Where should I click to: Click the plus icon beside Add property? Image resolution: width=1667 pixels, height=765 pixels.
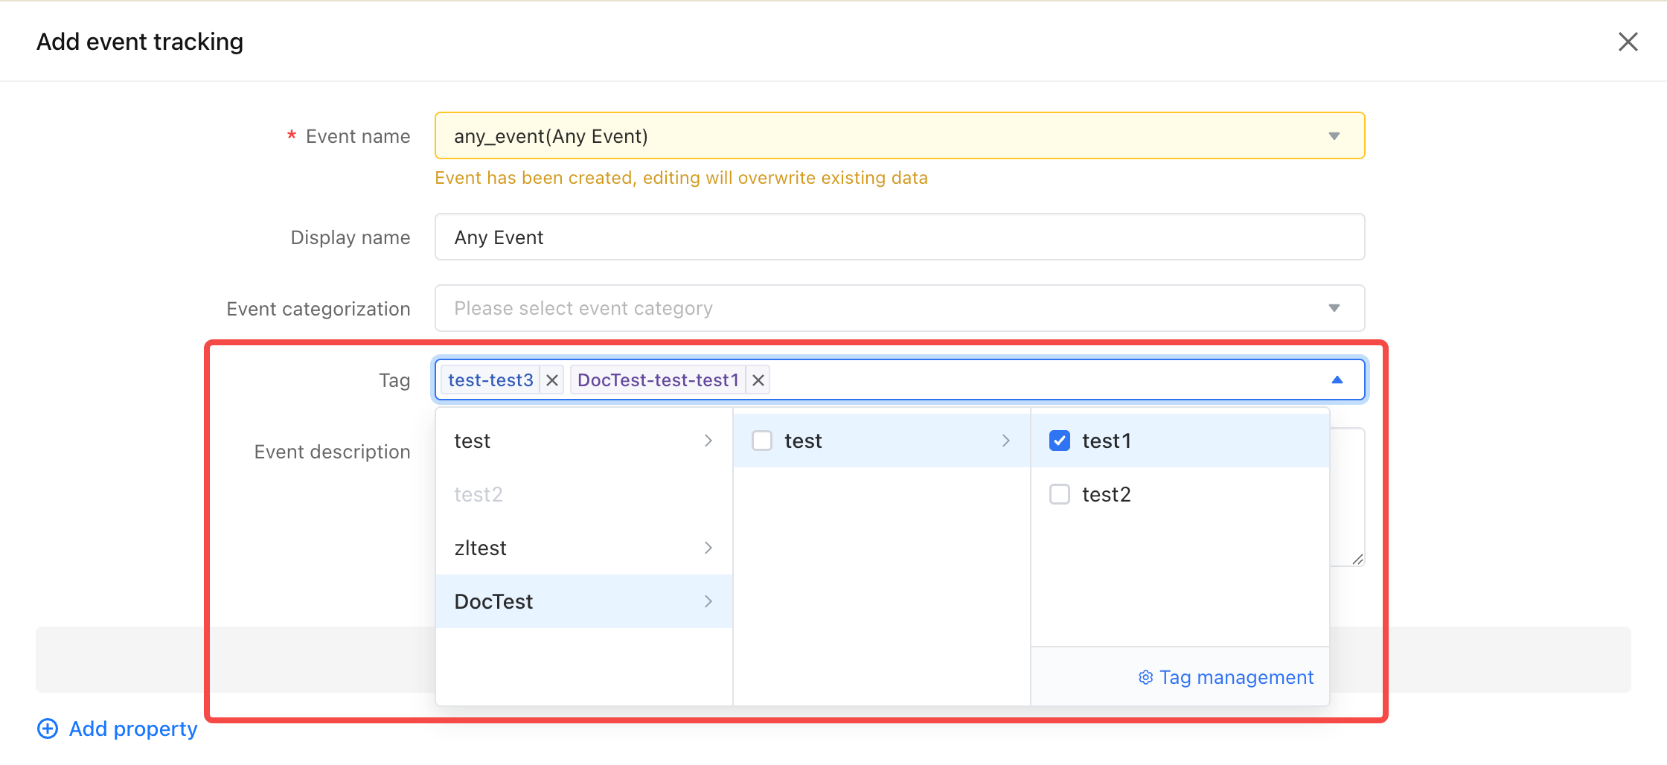[48, 729]
